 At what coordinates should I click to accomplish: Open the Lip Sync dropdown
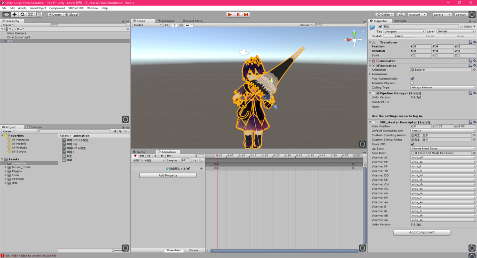443,148
